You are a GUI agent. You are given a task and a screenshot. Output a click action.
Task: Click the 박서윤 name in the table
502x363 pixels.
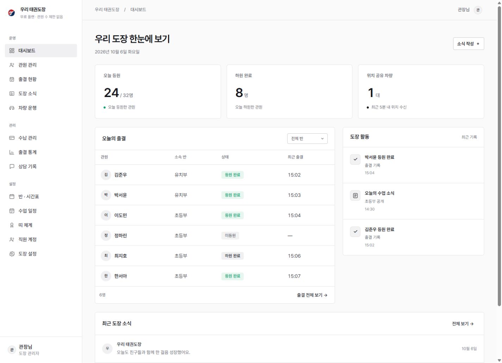click(x=120, y=195)
